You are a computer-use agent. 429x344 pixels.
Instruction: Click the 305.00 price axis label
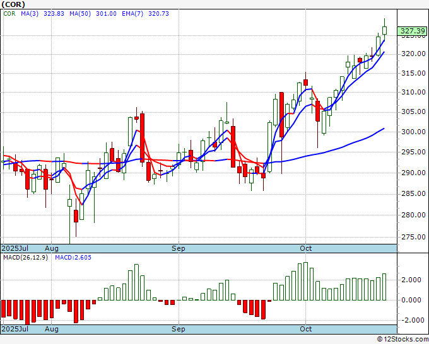(x=413, y=112)
